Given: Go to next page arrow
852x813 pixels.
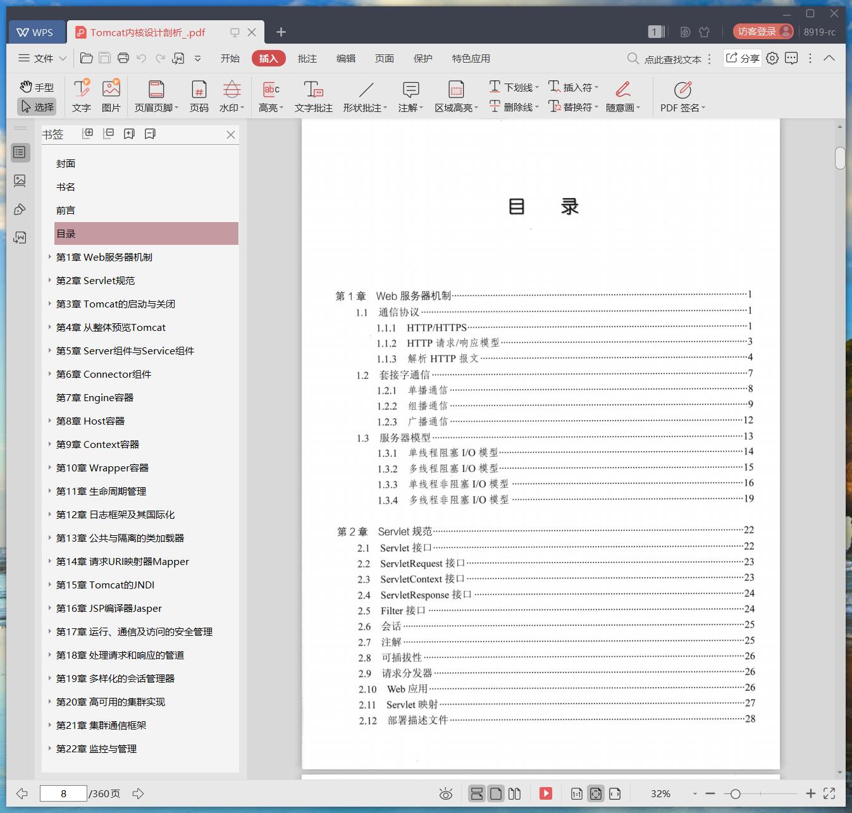Looking at the screenshot, I should coord(138,793).
